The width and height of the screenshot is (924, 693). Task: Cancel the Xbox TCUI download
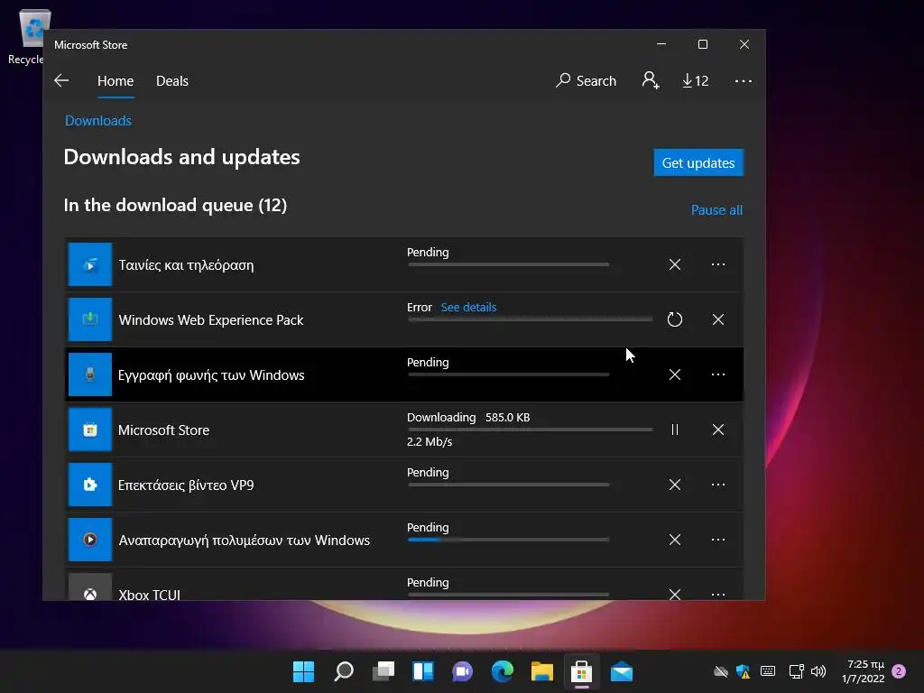click(x=675, y=594)
